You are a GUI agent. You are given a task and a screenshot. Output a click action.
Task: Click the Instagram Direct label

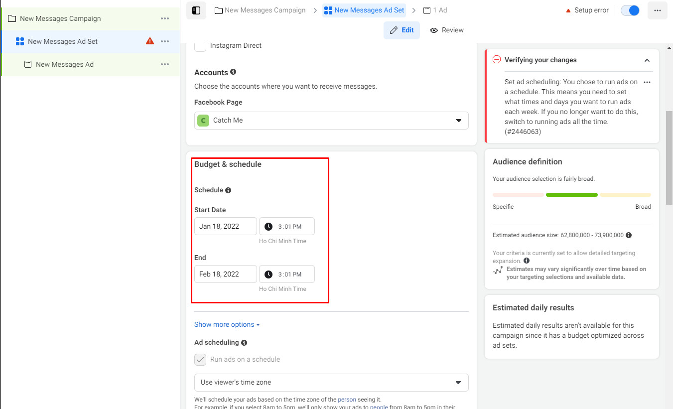tap(236, 46)
